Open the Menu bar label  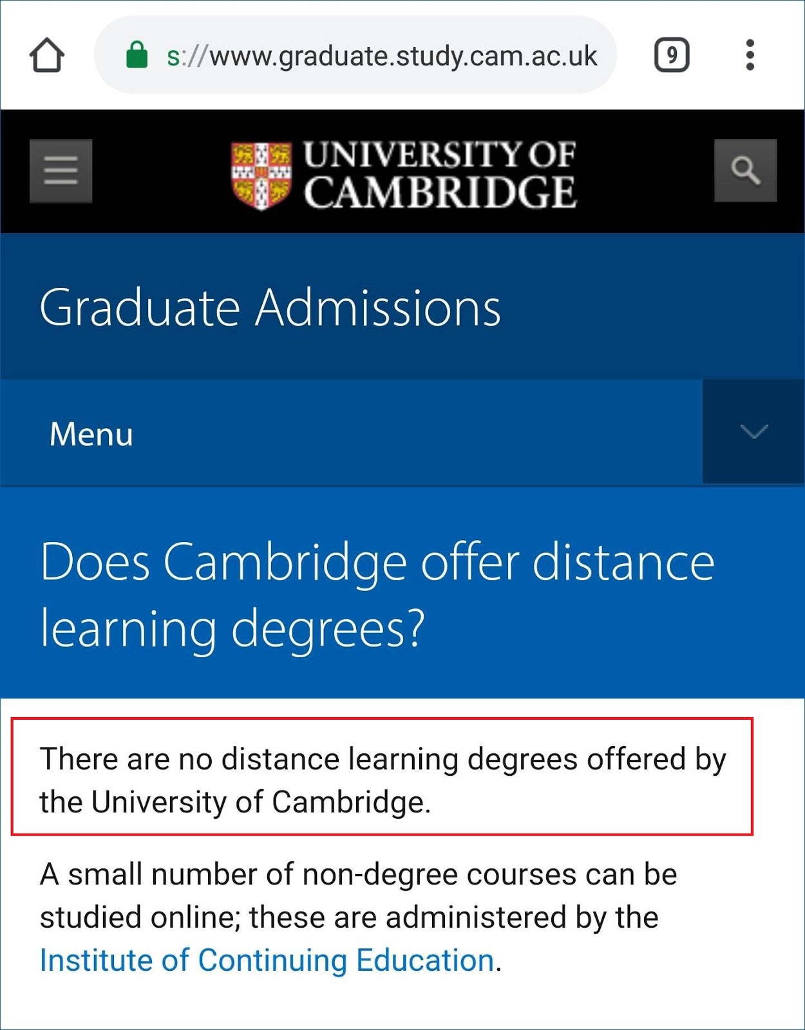(91, 434)
